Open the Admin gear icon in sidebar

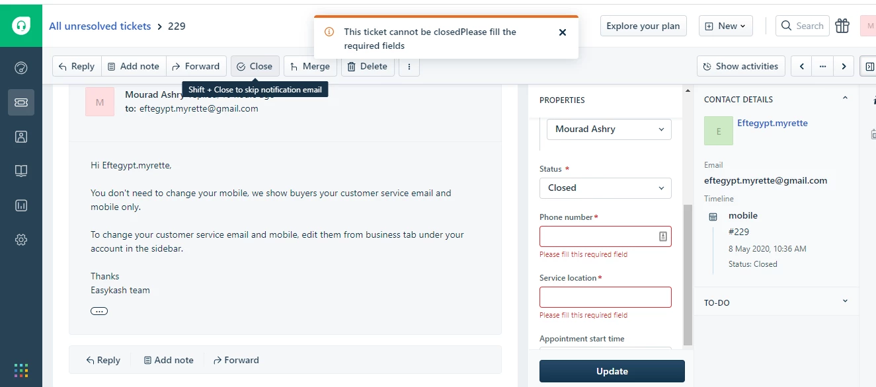[21, 240]
